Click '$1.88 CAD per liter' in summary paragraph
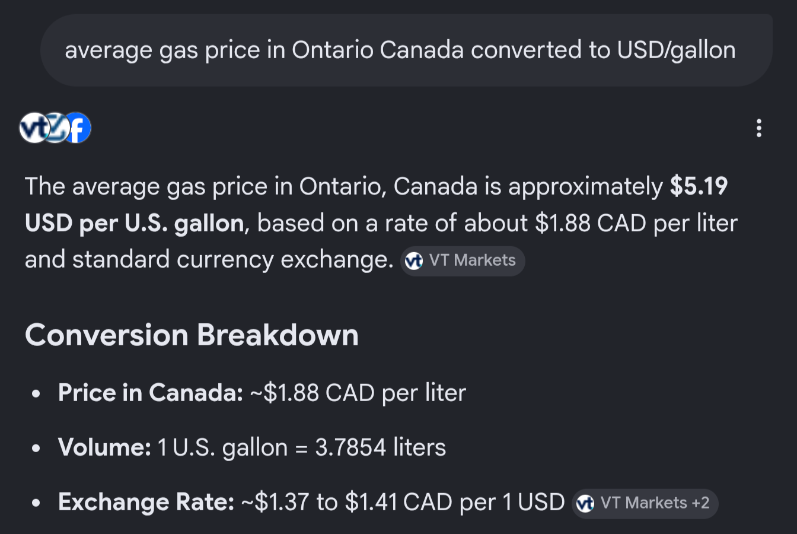This screenshot has width=797, height=534. pyautogui.click(x=636, y=224)
